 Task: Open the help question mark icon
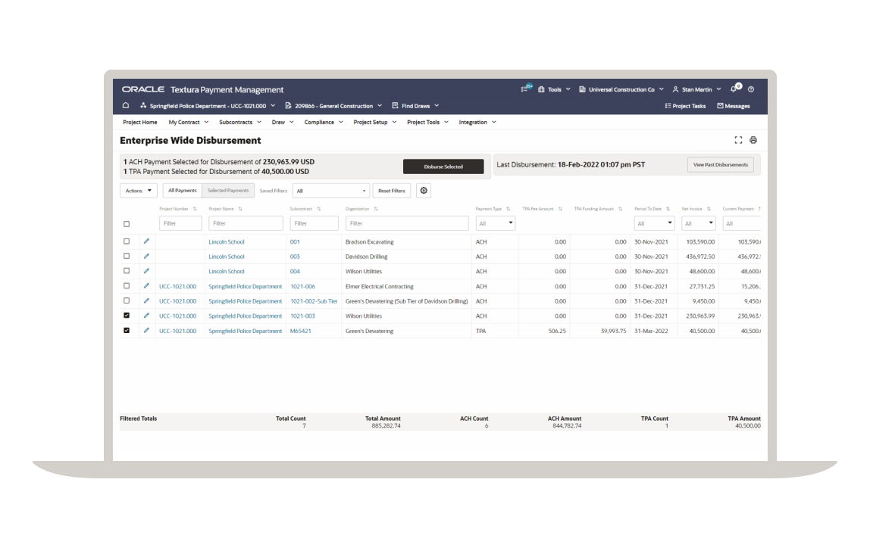pos(751,89)
